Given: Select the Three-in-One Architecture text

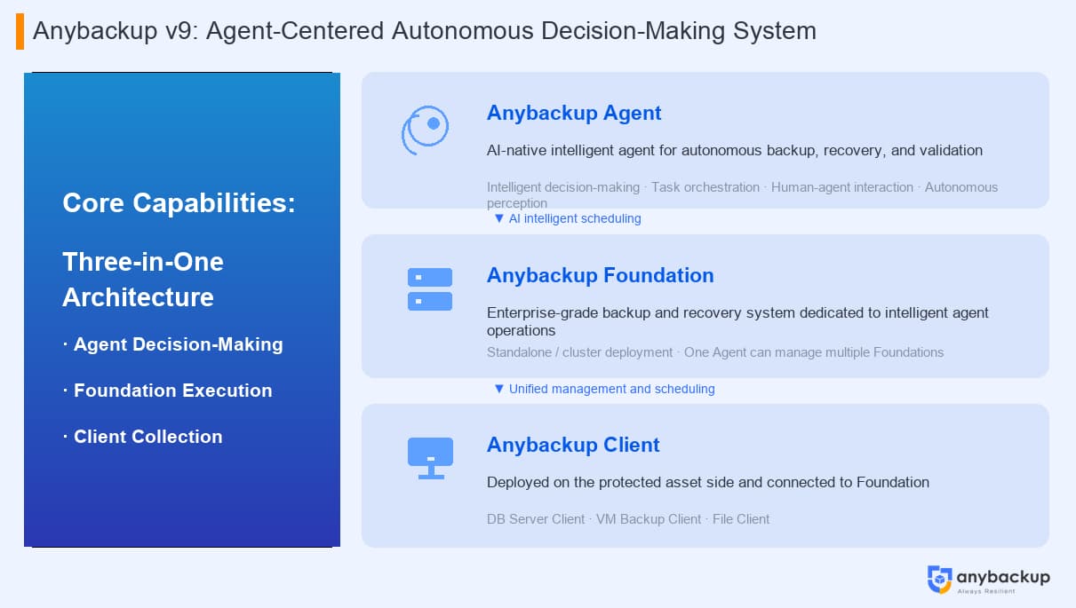Looking at the screenshot, I should 143,279.
